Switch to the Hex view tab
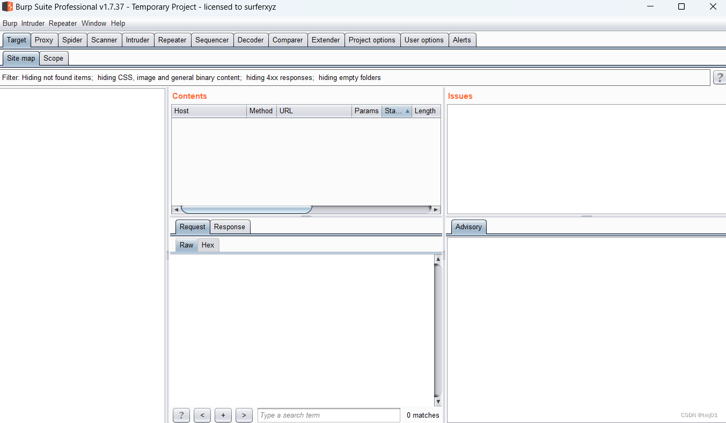This screenshot has height=423, width=726. pos(208,245)
